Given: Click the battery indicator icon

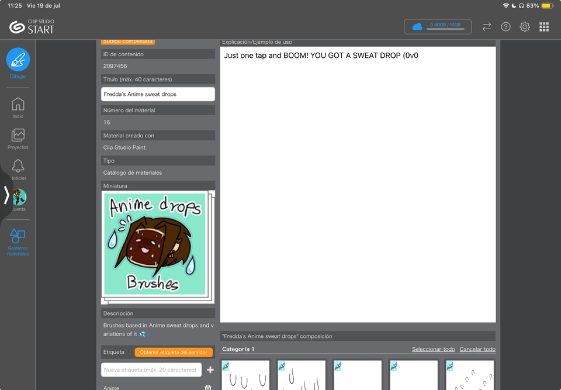Looking at the screenshot, I should [x=547, y=6].
